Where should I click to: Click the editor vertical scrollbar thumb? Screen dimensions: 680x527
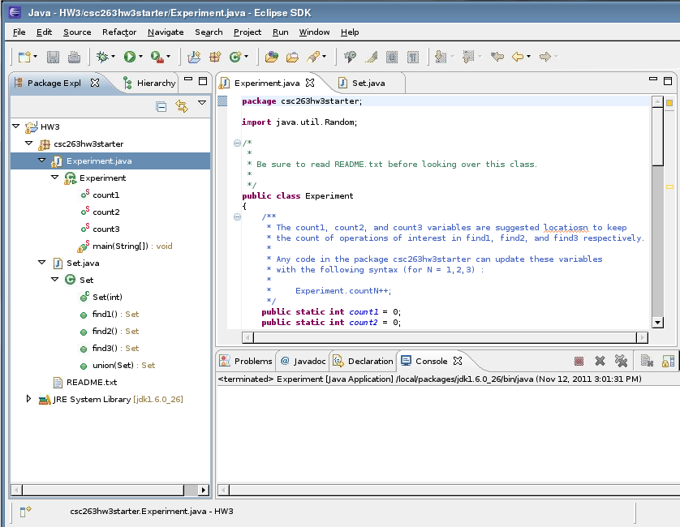(657, 136)
